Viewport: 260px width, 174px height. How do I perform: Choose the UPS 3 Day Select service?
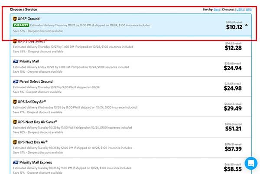click(x=131, y=46)
